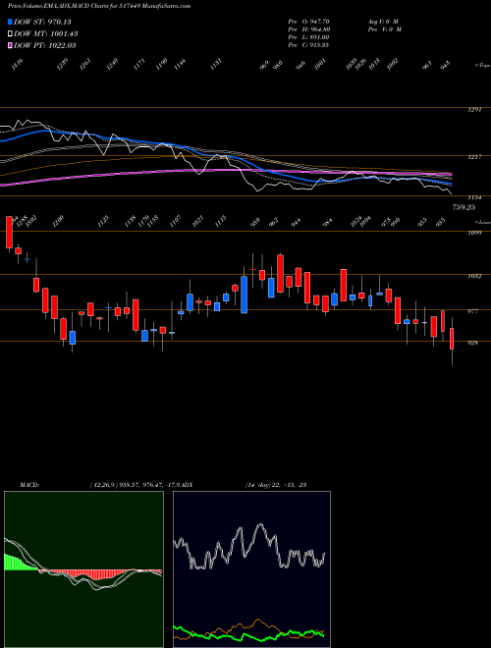Click the white ADX line in ADX panel
The height and width of the screenshot is (648, 491).
[249, 546]
